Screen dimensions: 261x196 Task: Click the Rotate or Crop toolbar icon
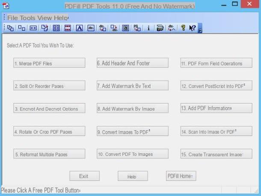pyautogui.click(x=44, y=28)
